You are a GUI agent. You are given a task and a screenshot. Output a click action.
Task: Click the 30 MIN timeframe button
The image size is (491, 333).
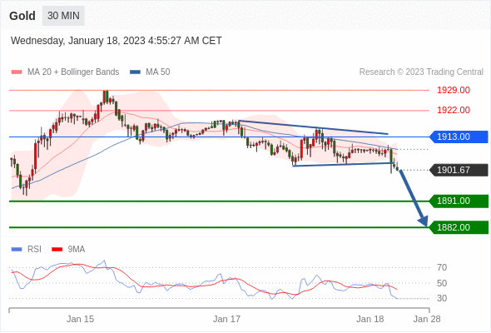(63, 16)
